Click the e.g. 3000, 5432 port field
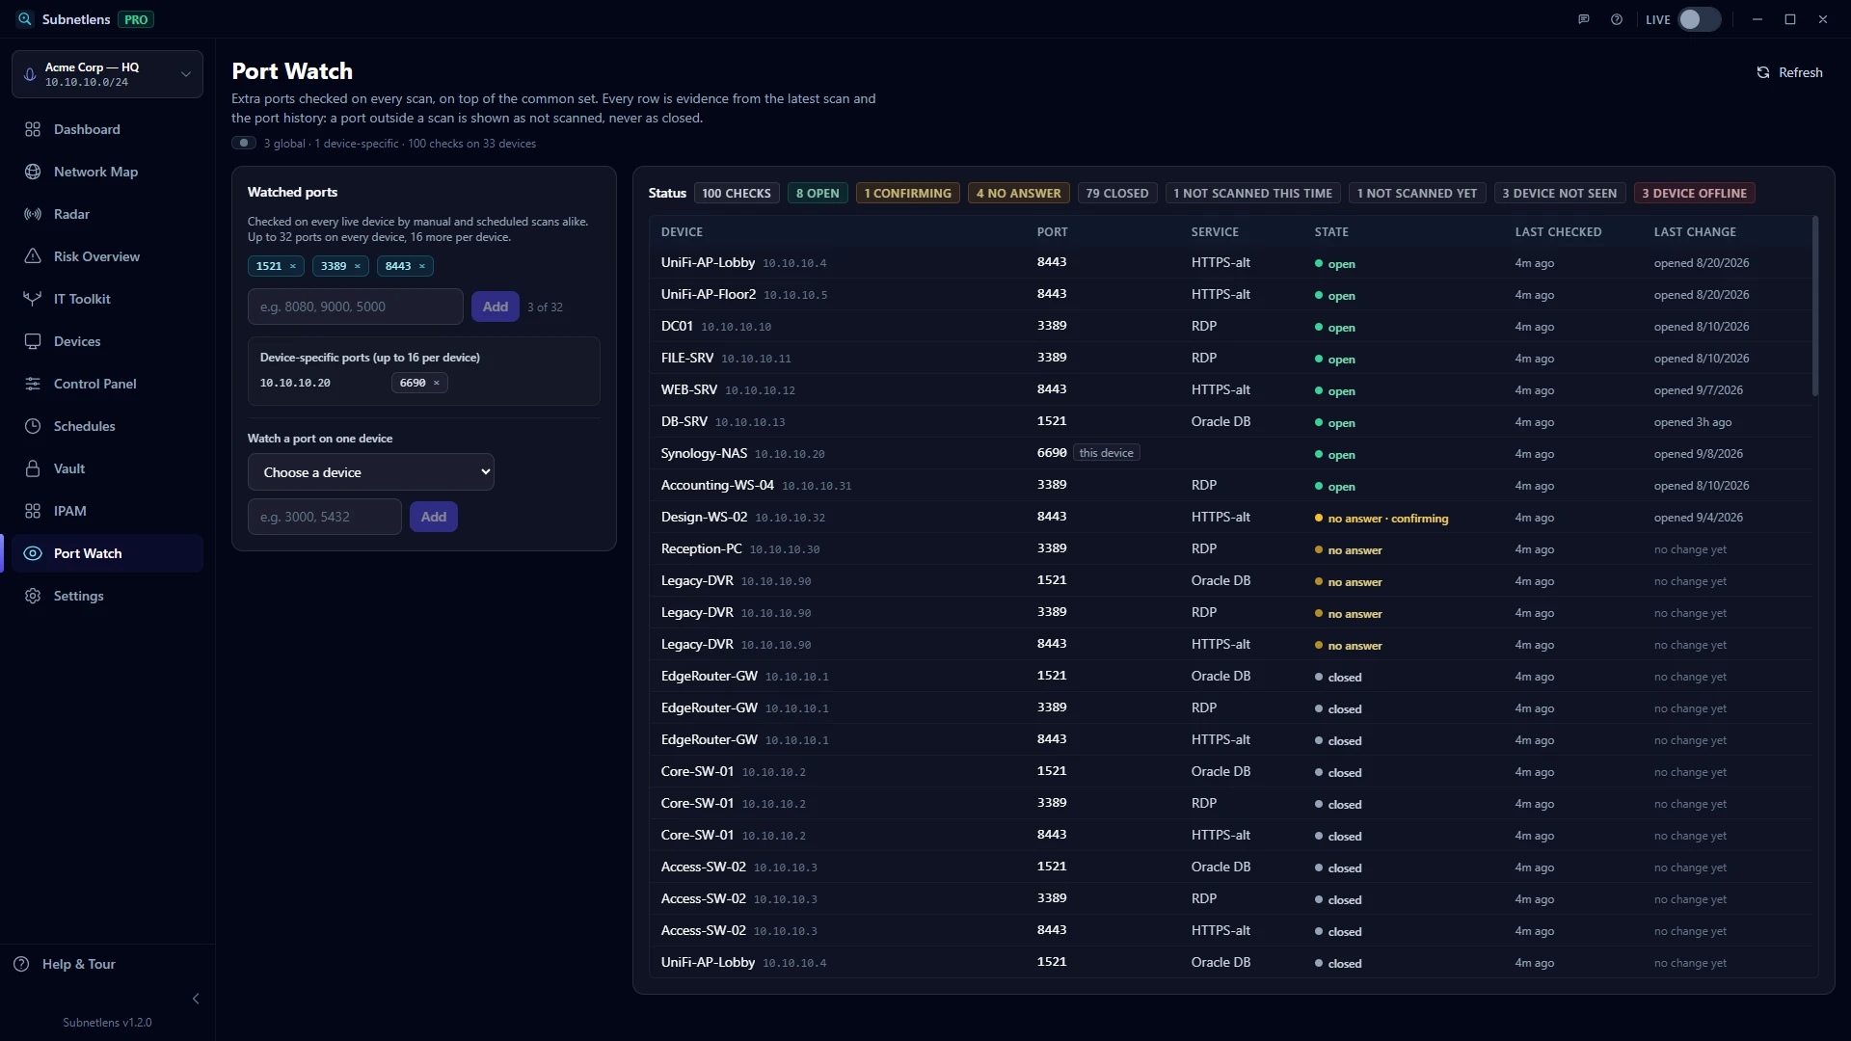The width and height of the screenshot is (1851, 1041). pyautogui.click(x=325, y=517)
